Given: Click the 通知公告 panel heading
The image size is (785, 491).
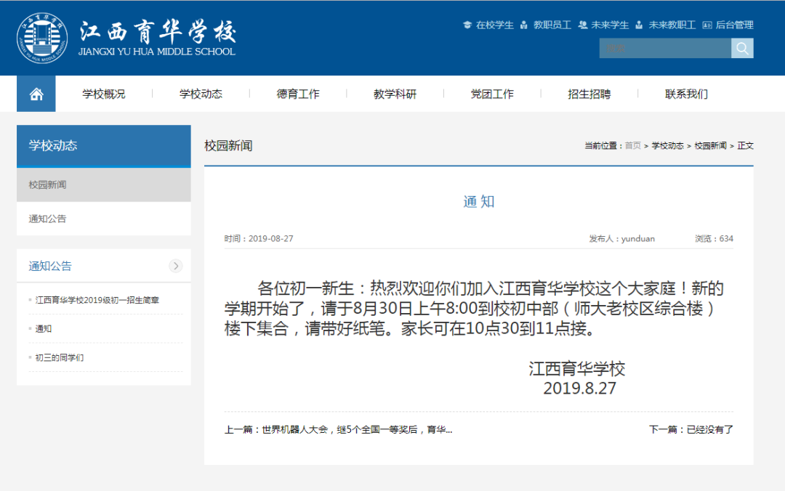Looking at the screenshot, I should click(50, 266).
